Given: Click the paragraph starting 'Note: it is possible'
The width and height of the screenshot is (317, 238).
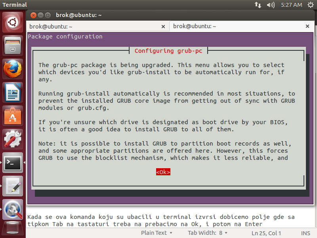Looking at the screenshot, I should pos(164,151).
